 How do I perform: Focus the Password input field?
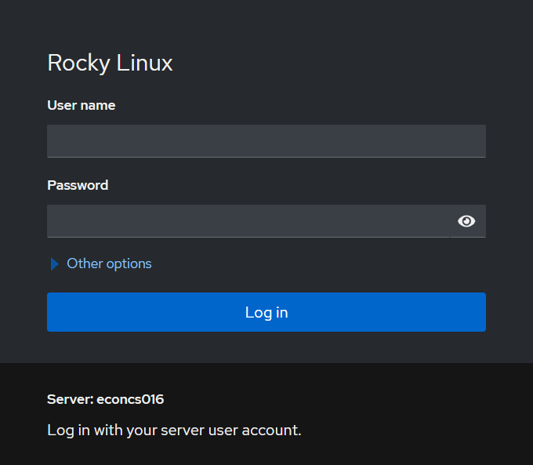pyautogui.click(x=248, y=221)
